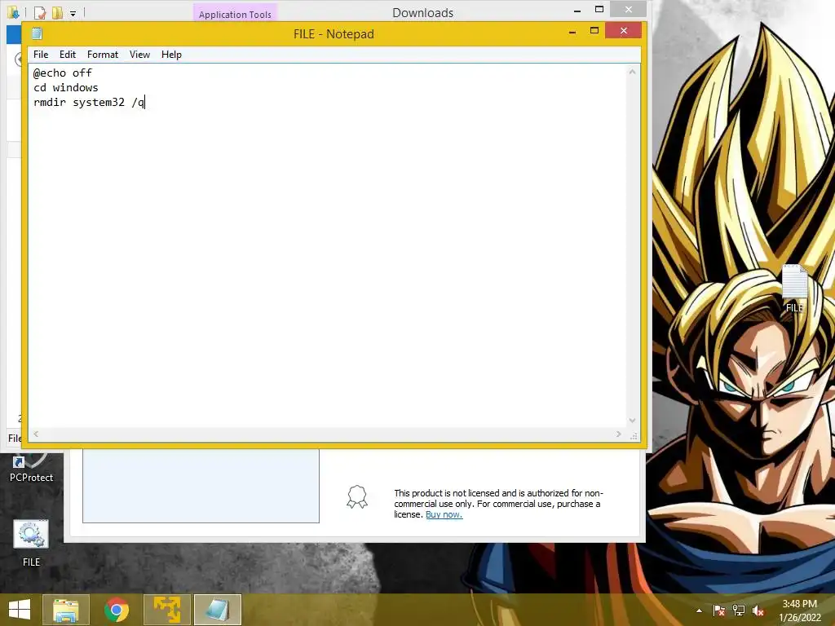
Task: Click Notepad vertical scrollbar up arrow
Action: pyautogui.click(x=632, y=72)
